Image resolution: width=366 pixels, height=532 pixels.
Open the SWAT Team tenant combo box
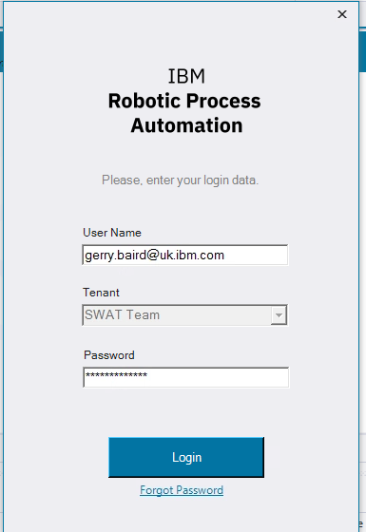[185, 315]
